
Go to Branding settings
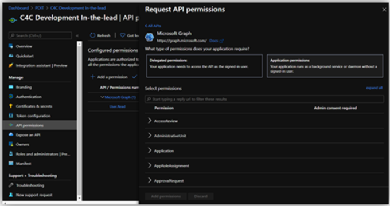24,87
